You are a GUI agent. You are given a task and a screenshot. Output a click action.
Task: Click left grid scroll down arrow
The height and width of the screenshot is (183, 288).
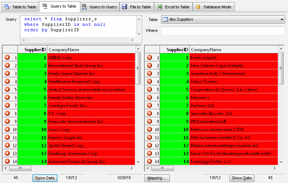tap(138, 162)
